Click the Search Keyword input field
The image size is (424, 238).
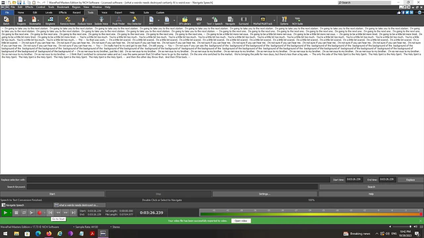[x=172, y=187]
